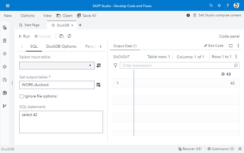
Task: Open the notifications bell
Action: click(x=219, y=5)
